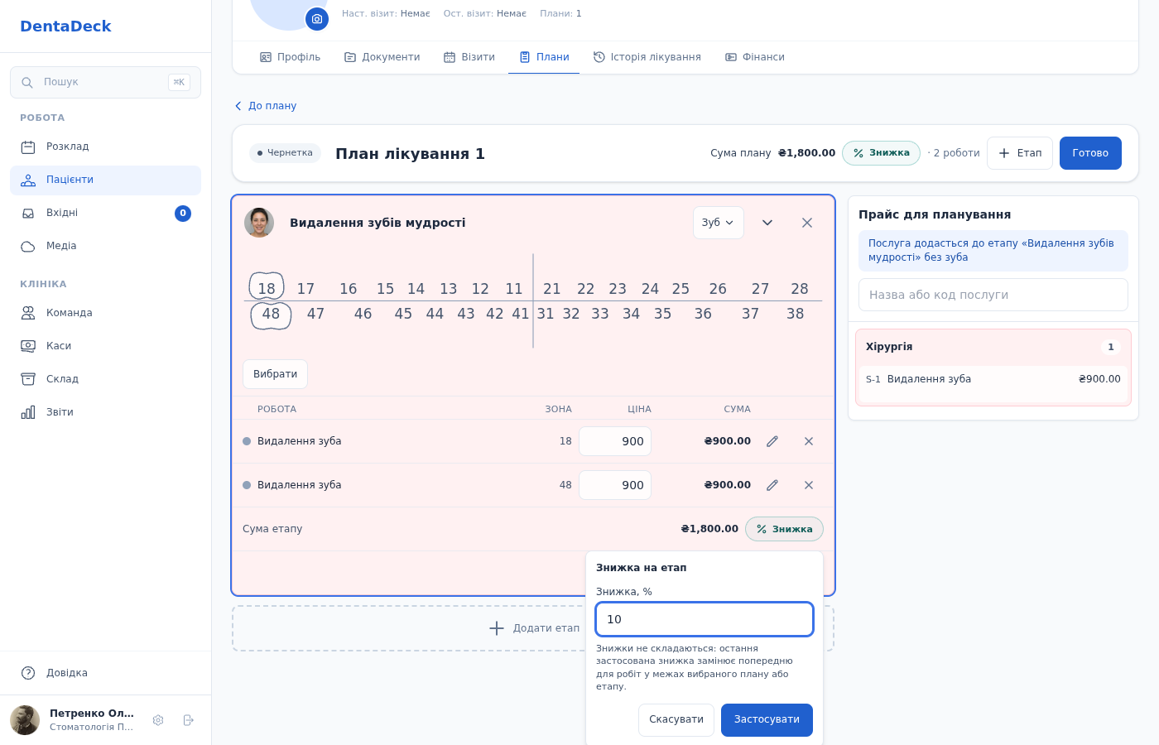Cancel discount with Скасувати
Image resolution: width=1159 pixels, height=745 pixels.
pyautogui.click(x=676, y=720)
